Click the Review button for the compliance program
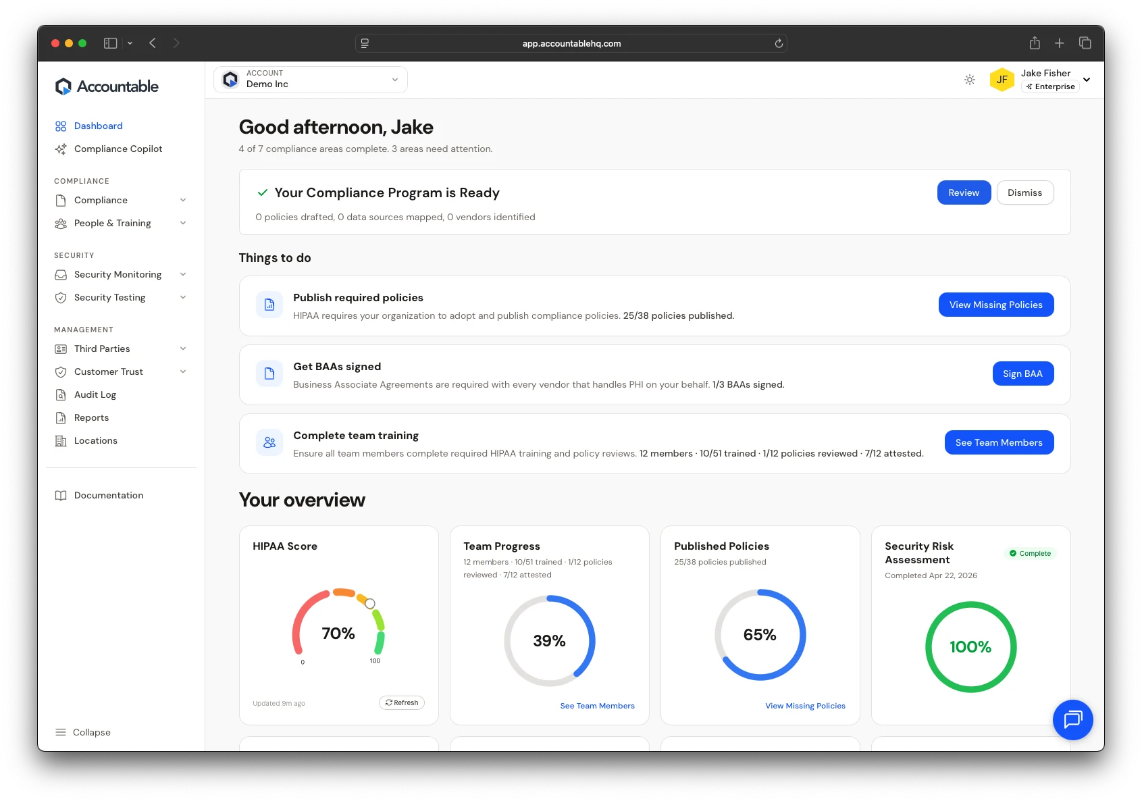The image size is (1142, 801). point(964,192)
